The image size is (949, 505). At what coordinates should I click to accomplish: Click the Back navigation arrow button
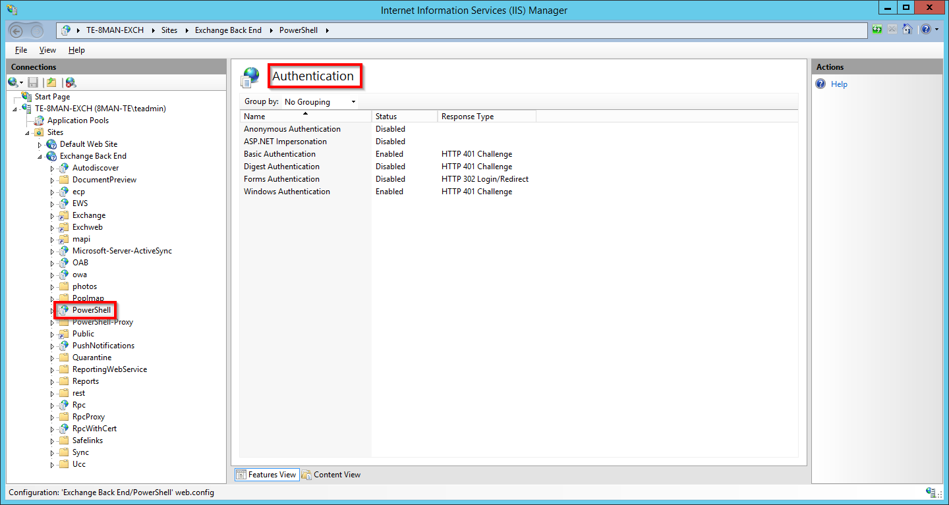(x=18, y=31)
